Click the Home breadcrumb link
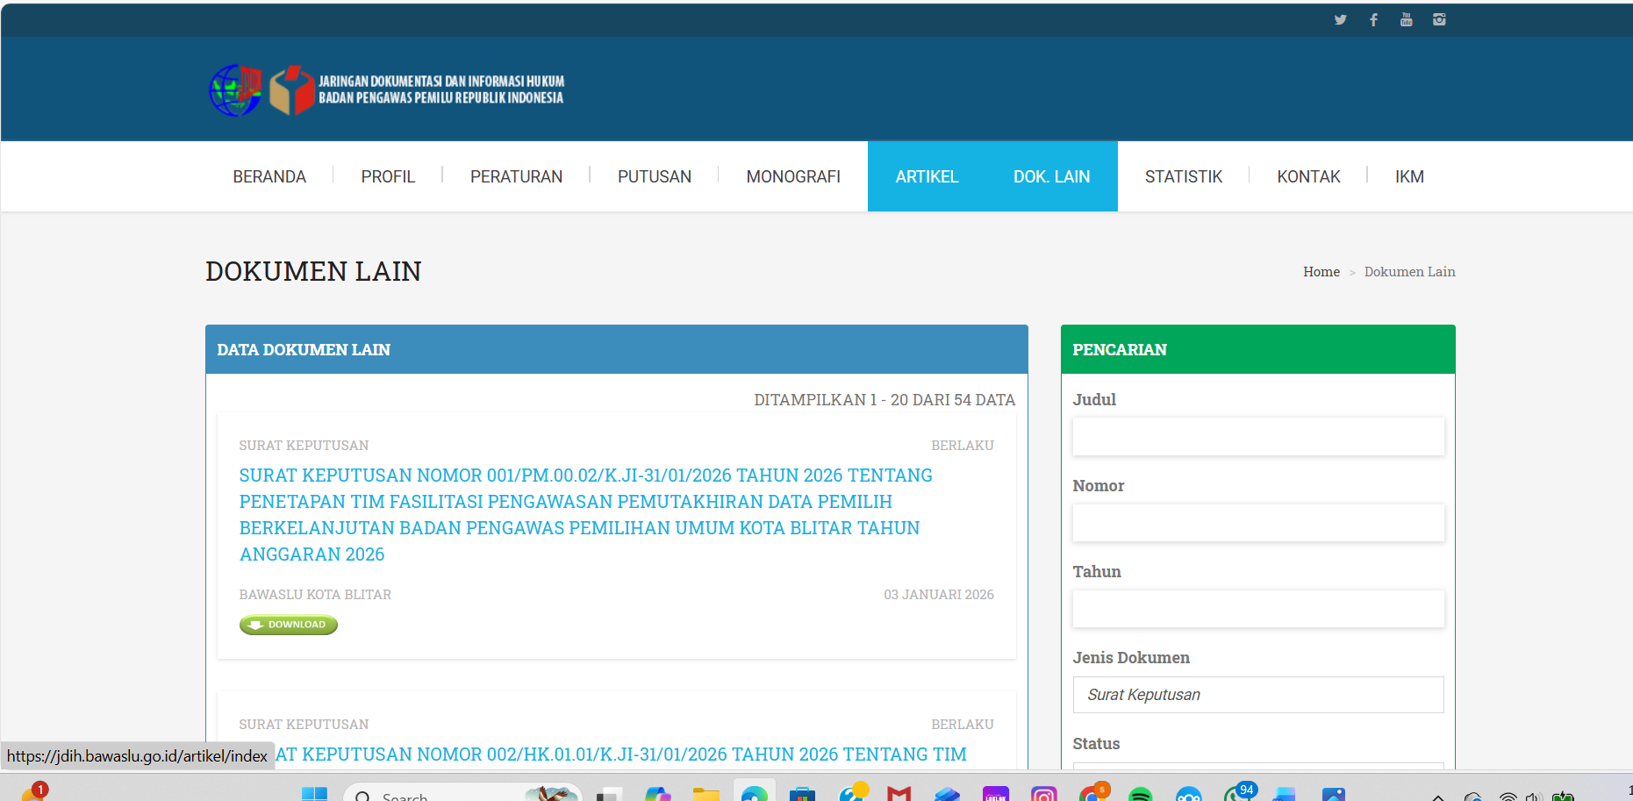1633x801 pixels. click(1321, 272)
